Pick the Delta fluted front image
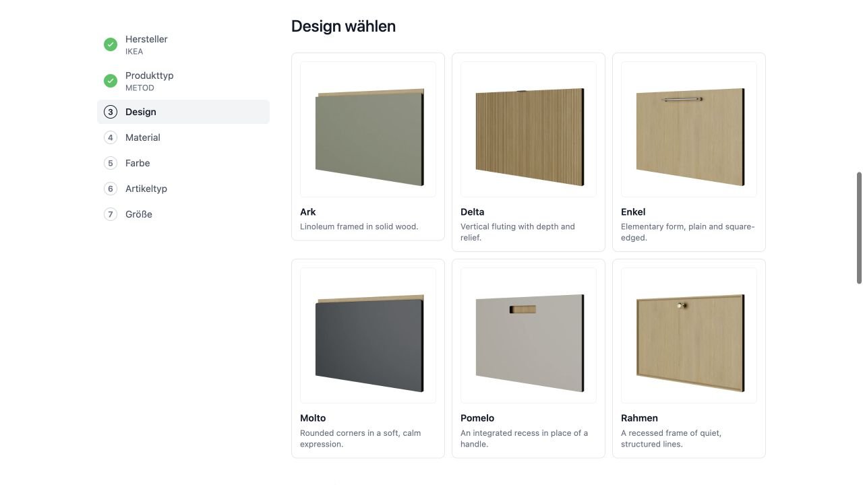 point(529,129)
